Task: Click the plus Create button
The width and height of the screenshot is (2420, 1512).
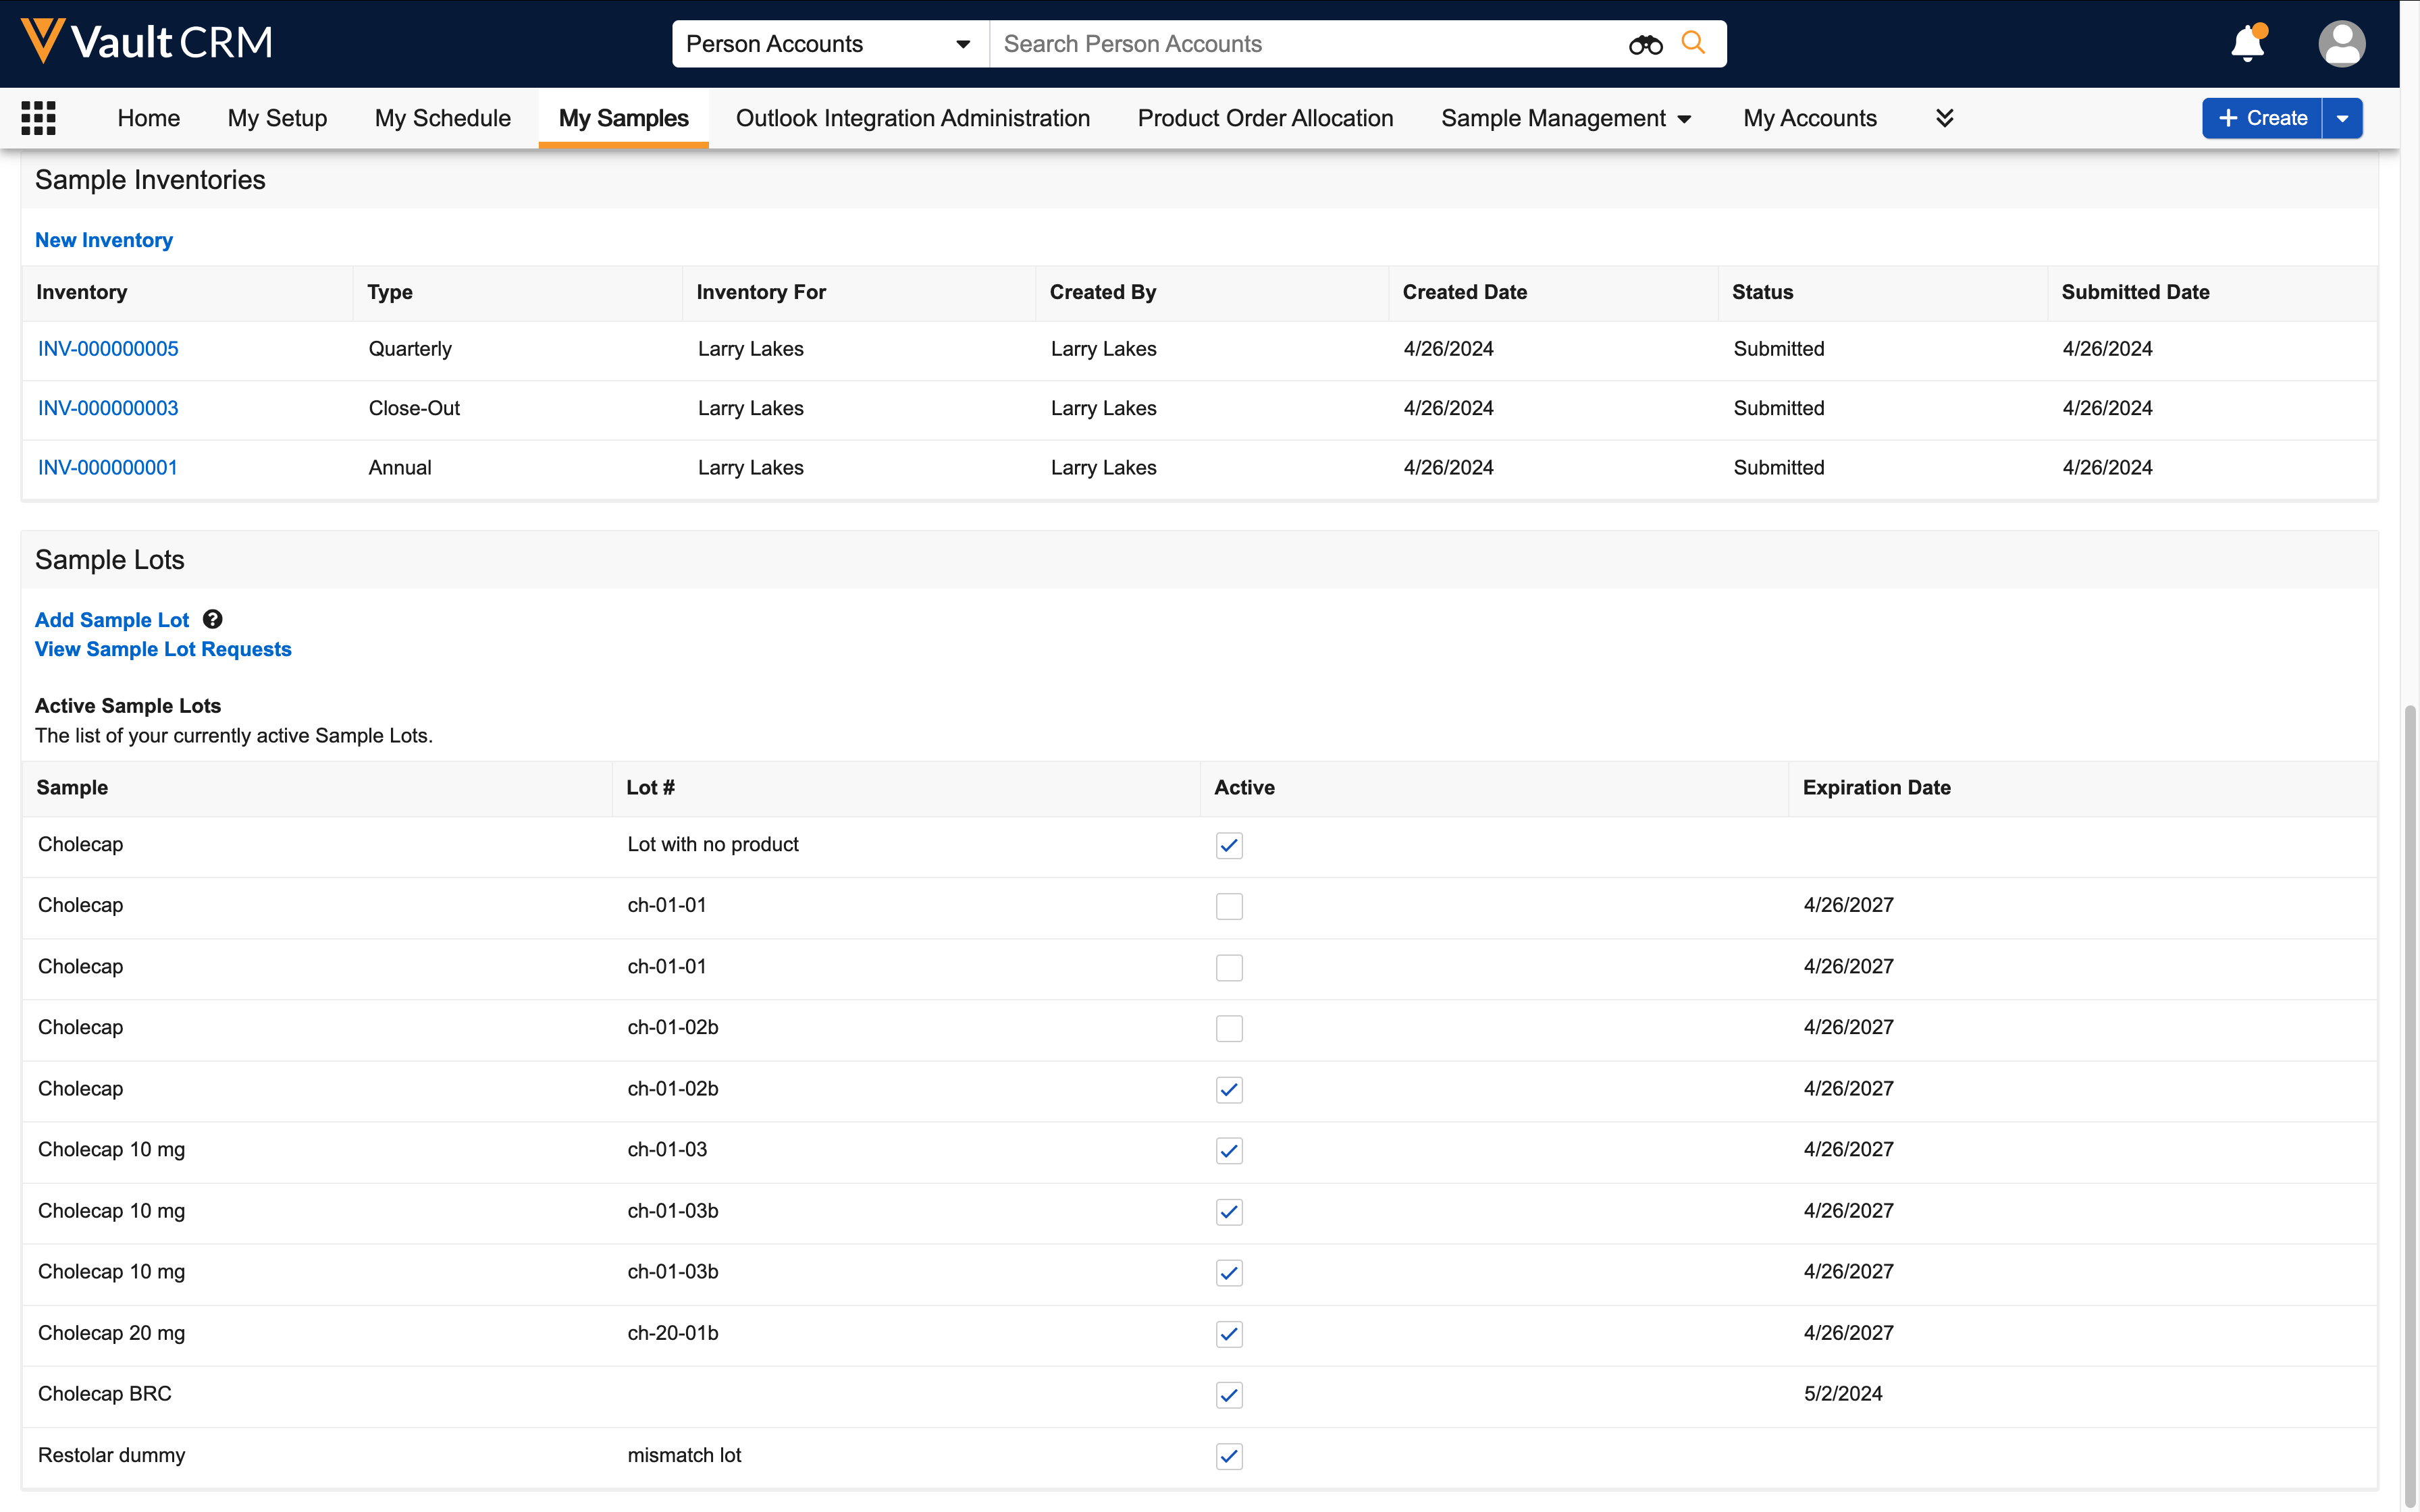Action: (2262, 118)
